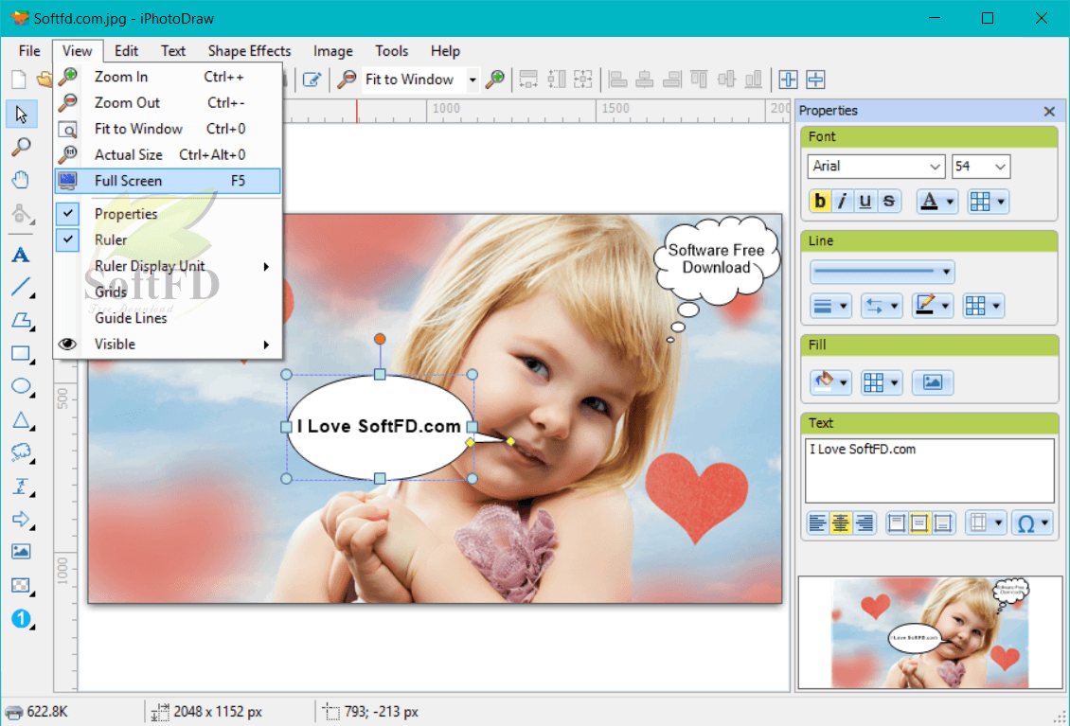This screenshot has height=726, width=1070.
Task: Open fill pattern grid dropdown
Action: click(881, 382)
